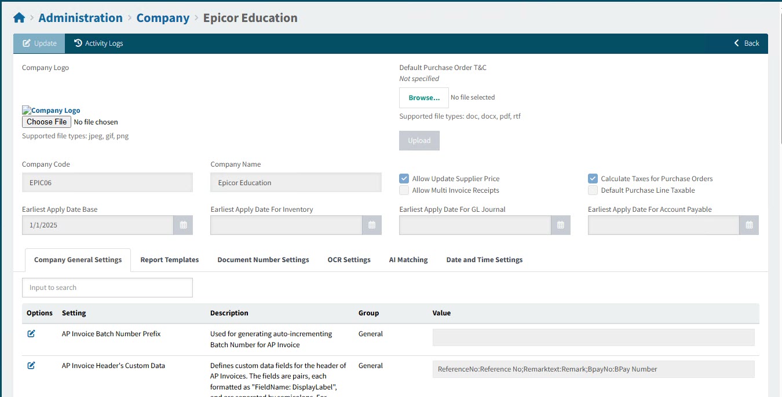
Task: Open calendar picker for GL Journal date
Action: pyautogui.click(x=560, y=225)
